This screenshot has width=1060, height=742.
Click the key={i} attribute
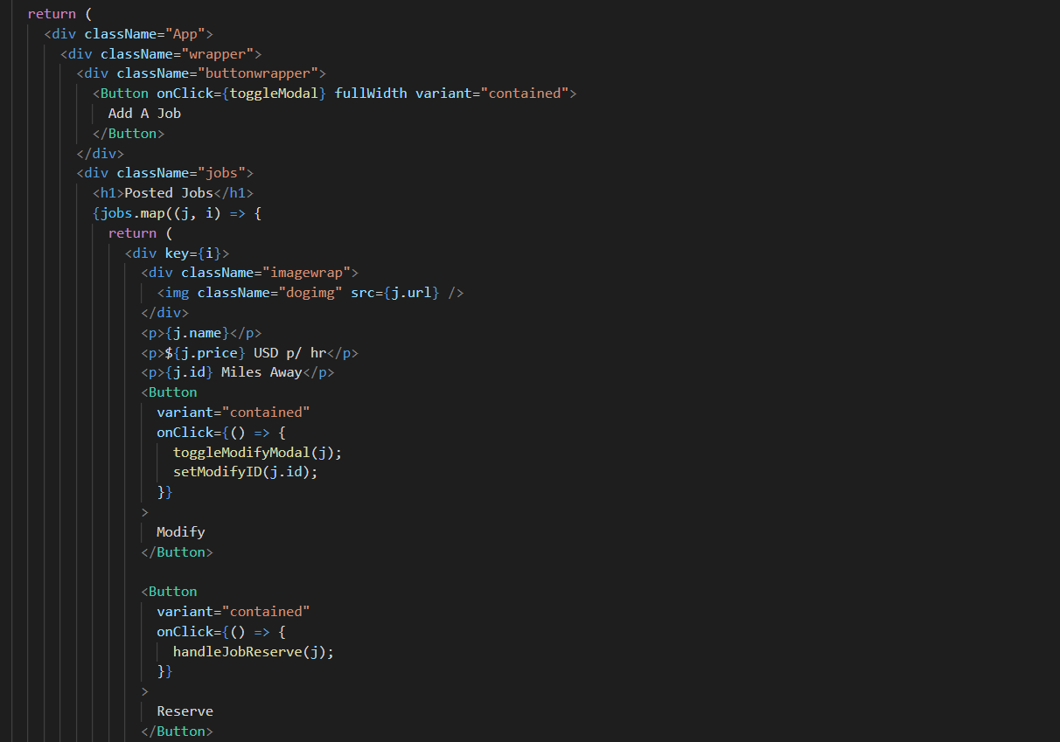193,253
